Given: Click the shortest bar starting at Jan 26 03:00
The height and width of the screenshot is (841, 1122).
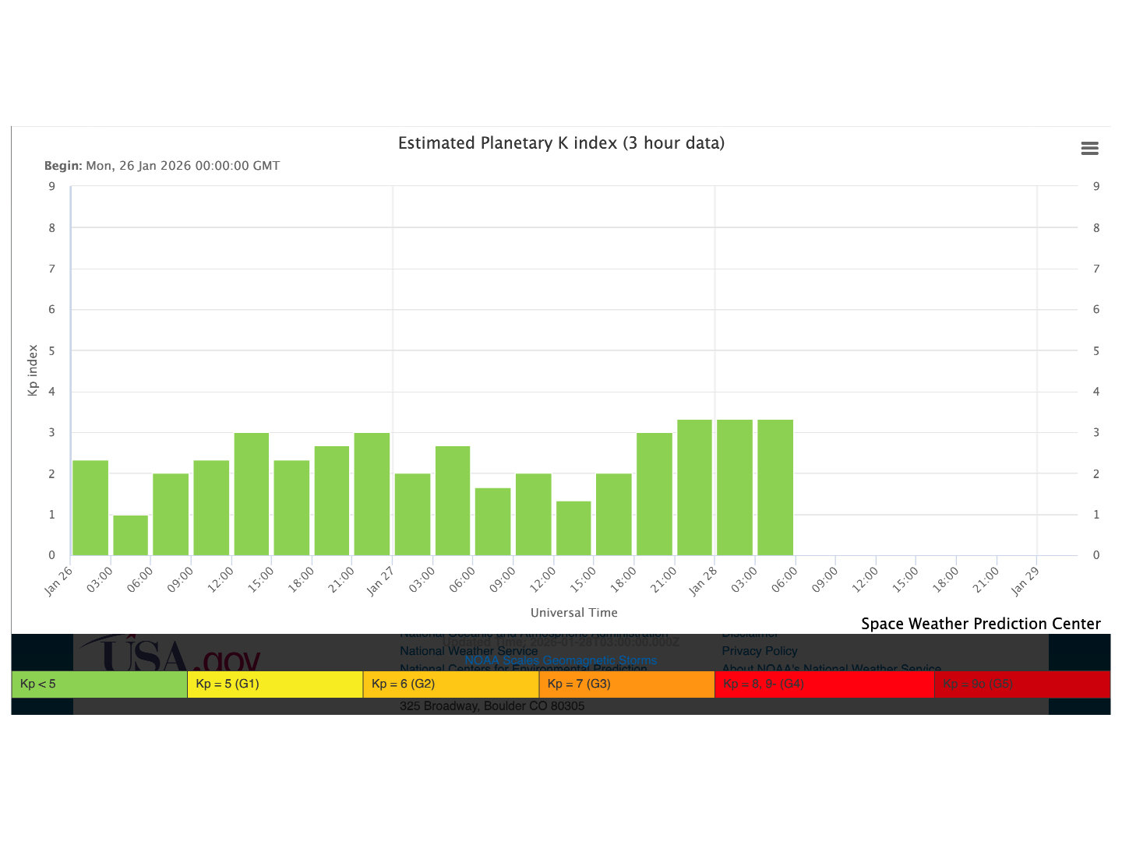Looking at the screenshot, I should coord(130,535).
